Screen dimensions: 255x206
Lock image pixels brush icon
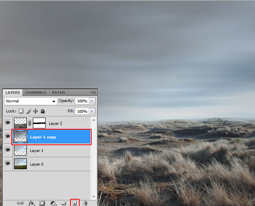(28, 111)
